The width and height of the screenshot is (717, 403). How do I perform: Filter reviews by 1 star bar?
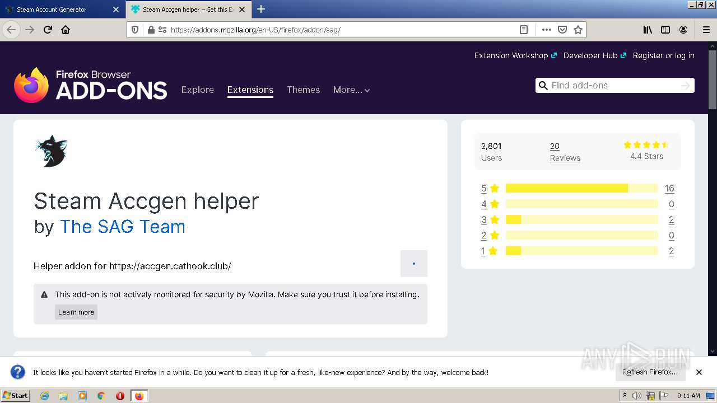581,251
